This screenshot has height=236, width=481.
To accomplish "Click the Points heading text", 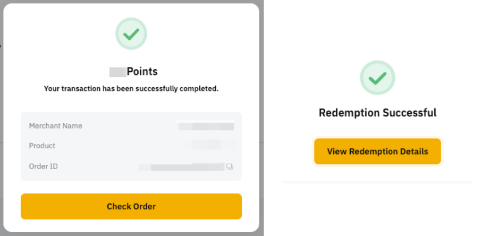I will tap(142, 71).
